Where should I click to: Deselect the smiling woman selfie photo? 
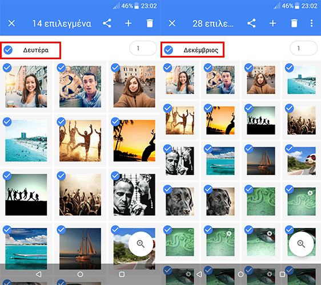pos(7,68)
